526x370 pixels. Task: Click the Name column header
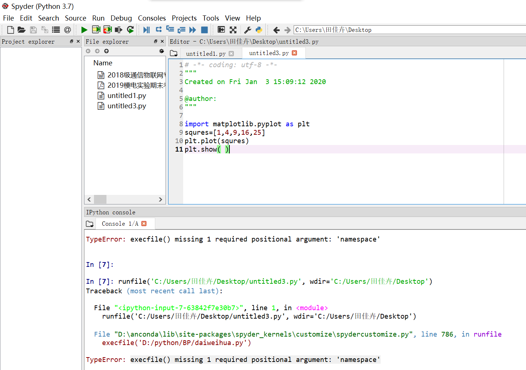click(103, 63)
